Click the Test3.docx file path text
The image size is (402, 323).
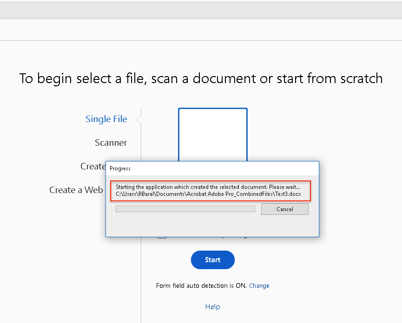pos(208,194)
